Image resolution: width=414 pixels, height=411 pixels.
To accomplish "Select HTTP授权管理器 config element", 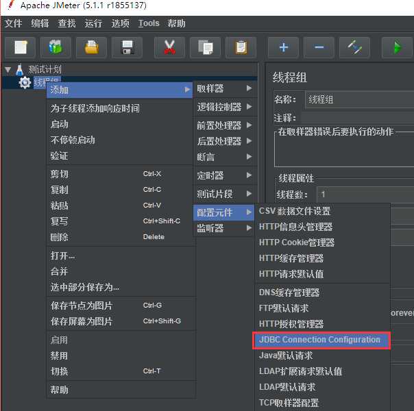I will [x=323, y=324].
